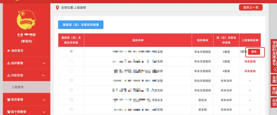The image size is (277, 115).
Task: Uncheck the checked box in the first row
Action: 71,51
